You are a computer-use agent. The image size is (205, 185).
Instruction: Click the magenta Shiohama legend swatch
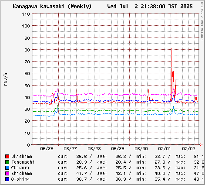click(x=7, y=173)
